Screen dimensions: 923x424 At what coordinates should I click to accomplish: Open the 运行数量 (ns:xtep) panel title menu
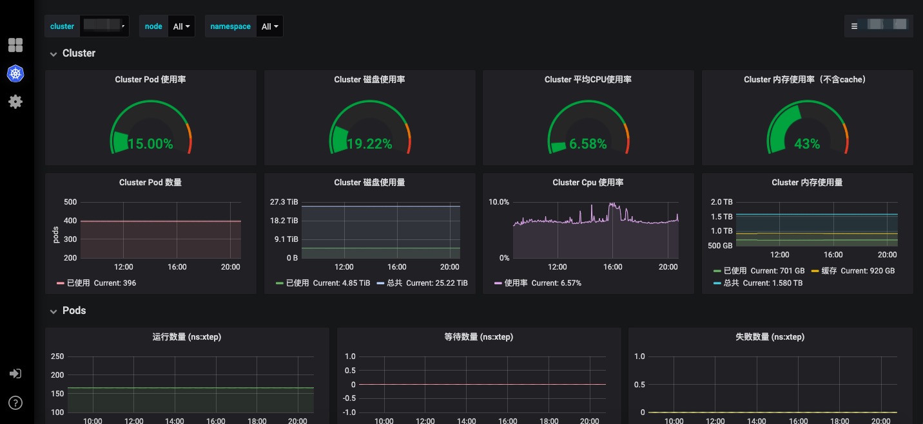tap(187, 336)
